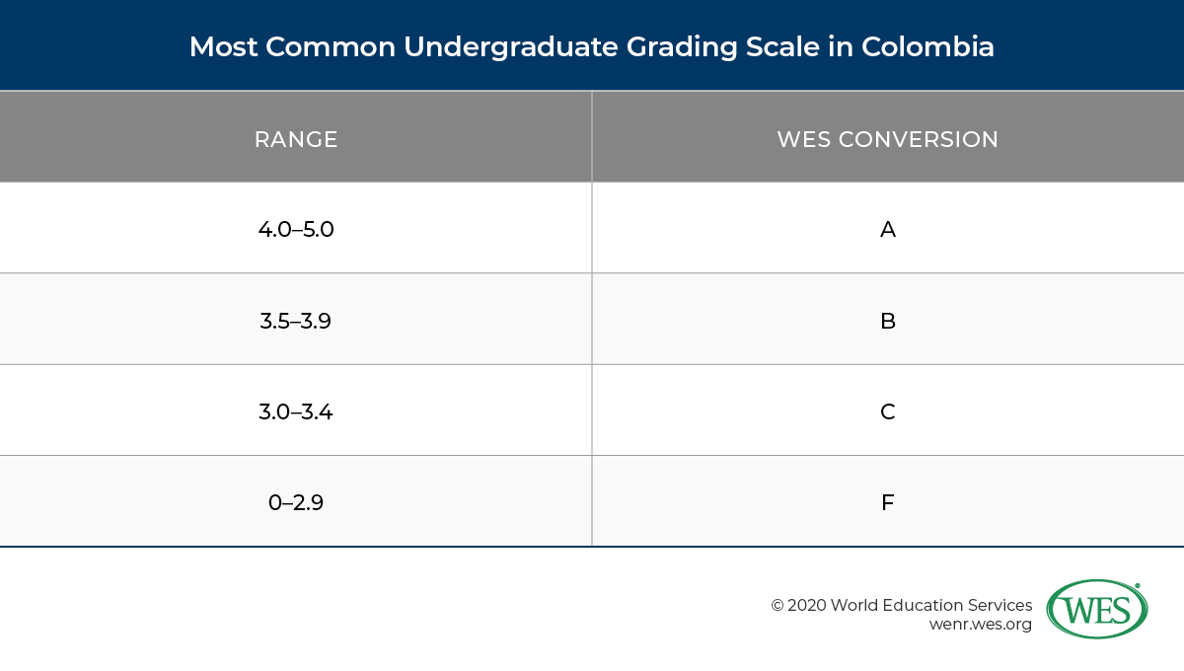Select the RANGE column header
Image resolution: width=1184 pixels, height=671 pixels.
coord(296,139)
